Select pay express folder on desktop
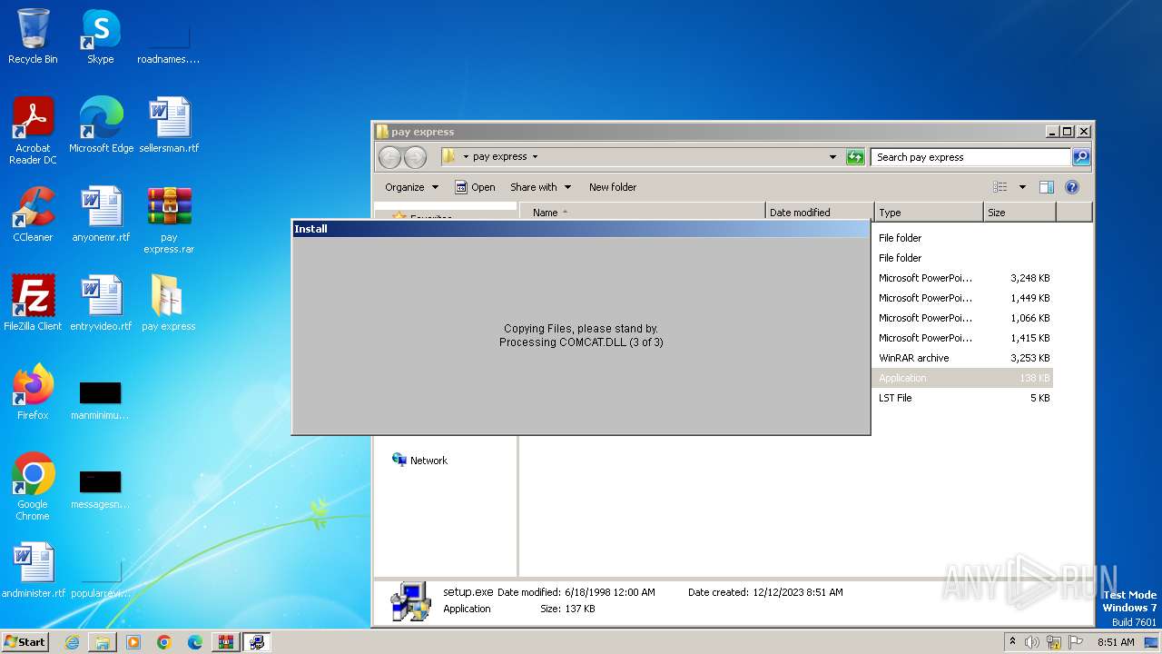The image size is (1162, 654). [x=168, y=303]
